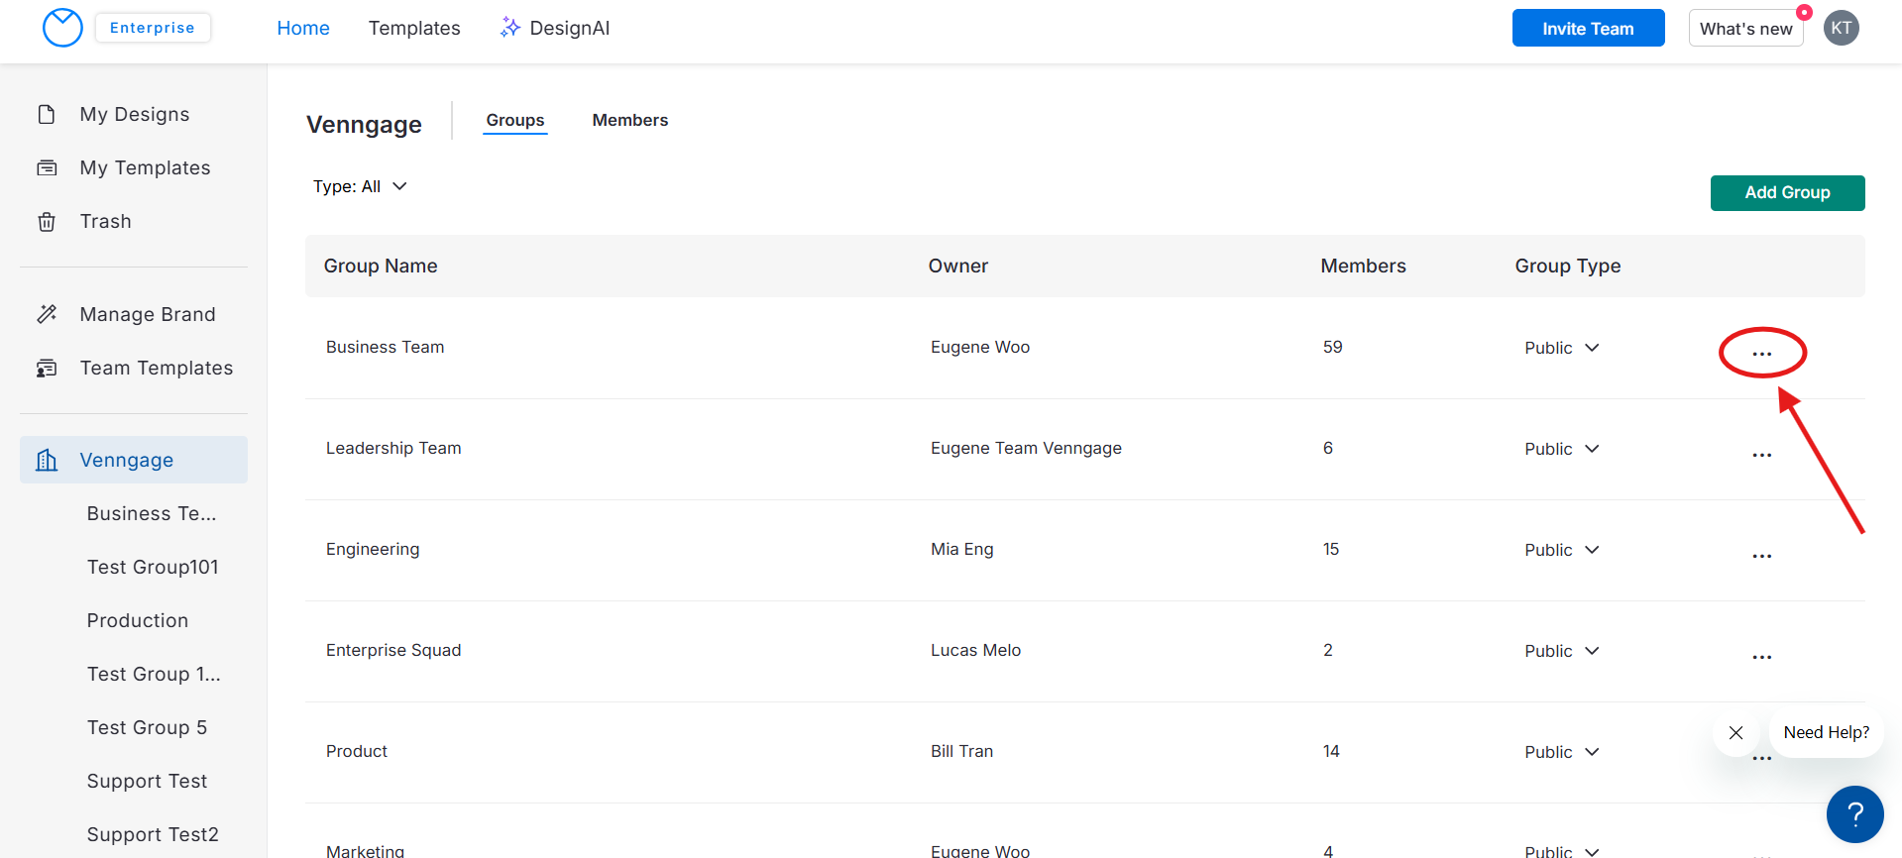Expand the Type: All filter dropdown
Screen dimensions: 1902x858
pos(360,186)
